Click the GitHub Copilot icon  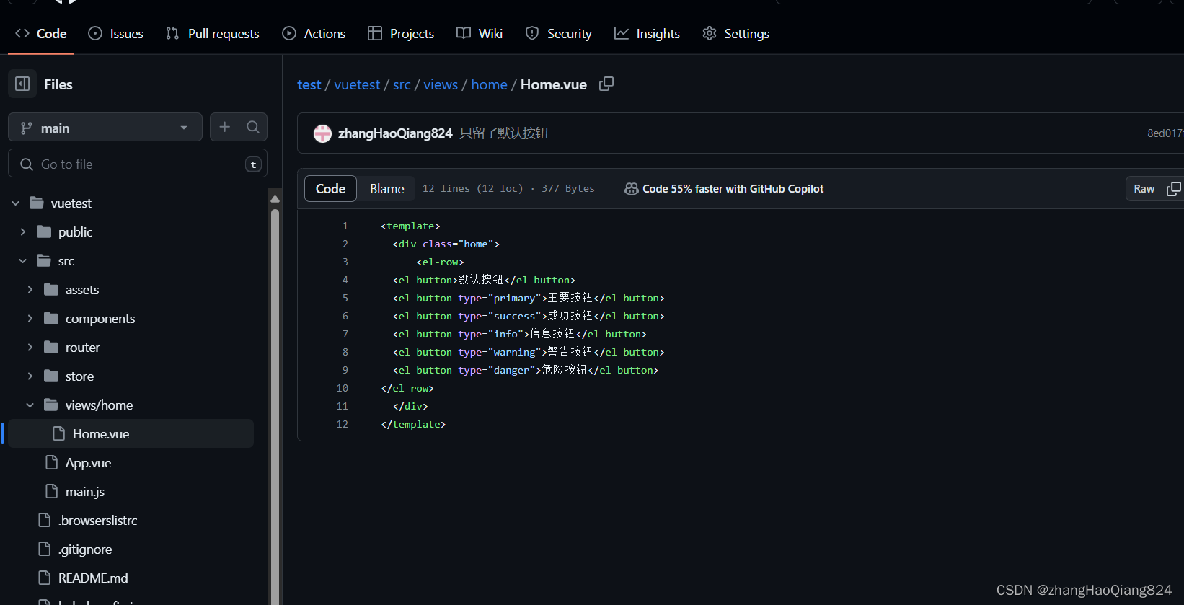(631, 189)
